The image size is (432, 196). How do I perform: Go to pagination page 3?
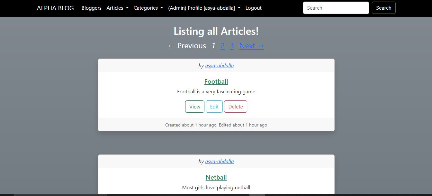click(x=232, y=46)
